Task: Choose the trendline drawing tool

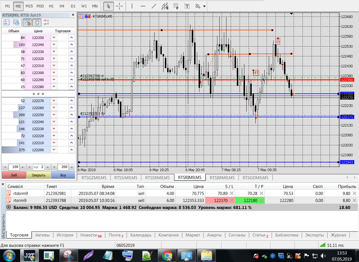Action: tap(154, 6)
